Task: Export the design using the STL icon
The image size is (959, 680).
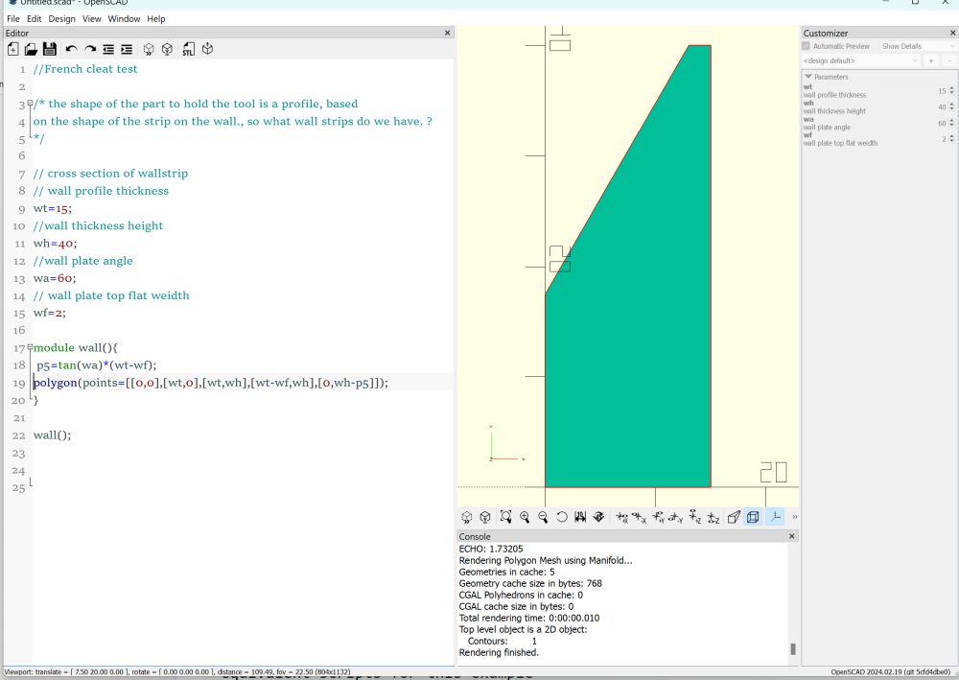Action: 189,49
